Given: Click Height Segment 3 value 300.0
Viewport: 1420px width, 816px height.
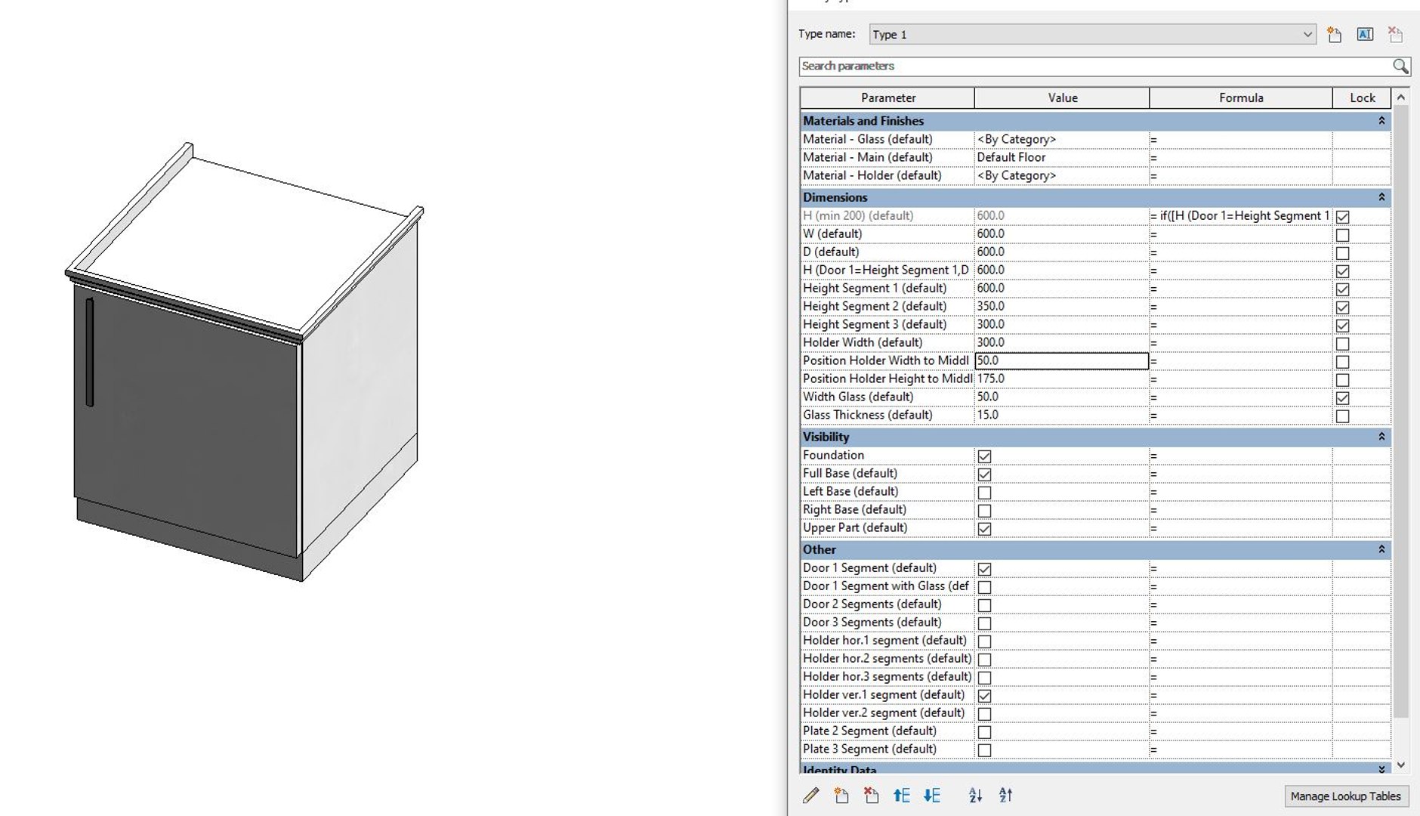Looking at the screenshot, I should 1061,324.
